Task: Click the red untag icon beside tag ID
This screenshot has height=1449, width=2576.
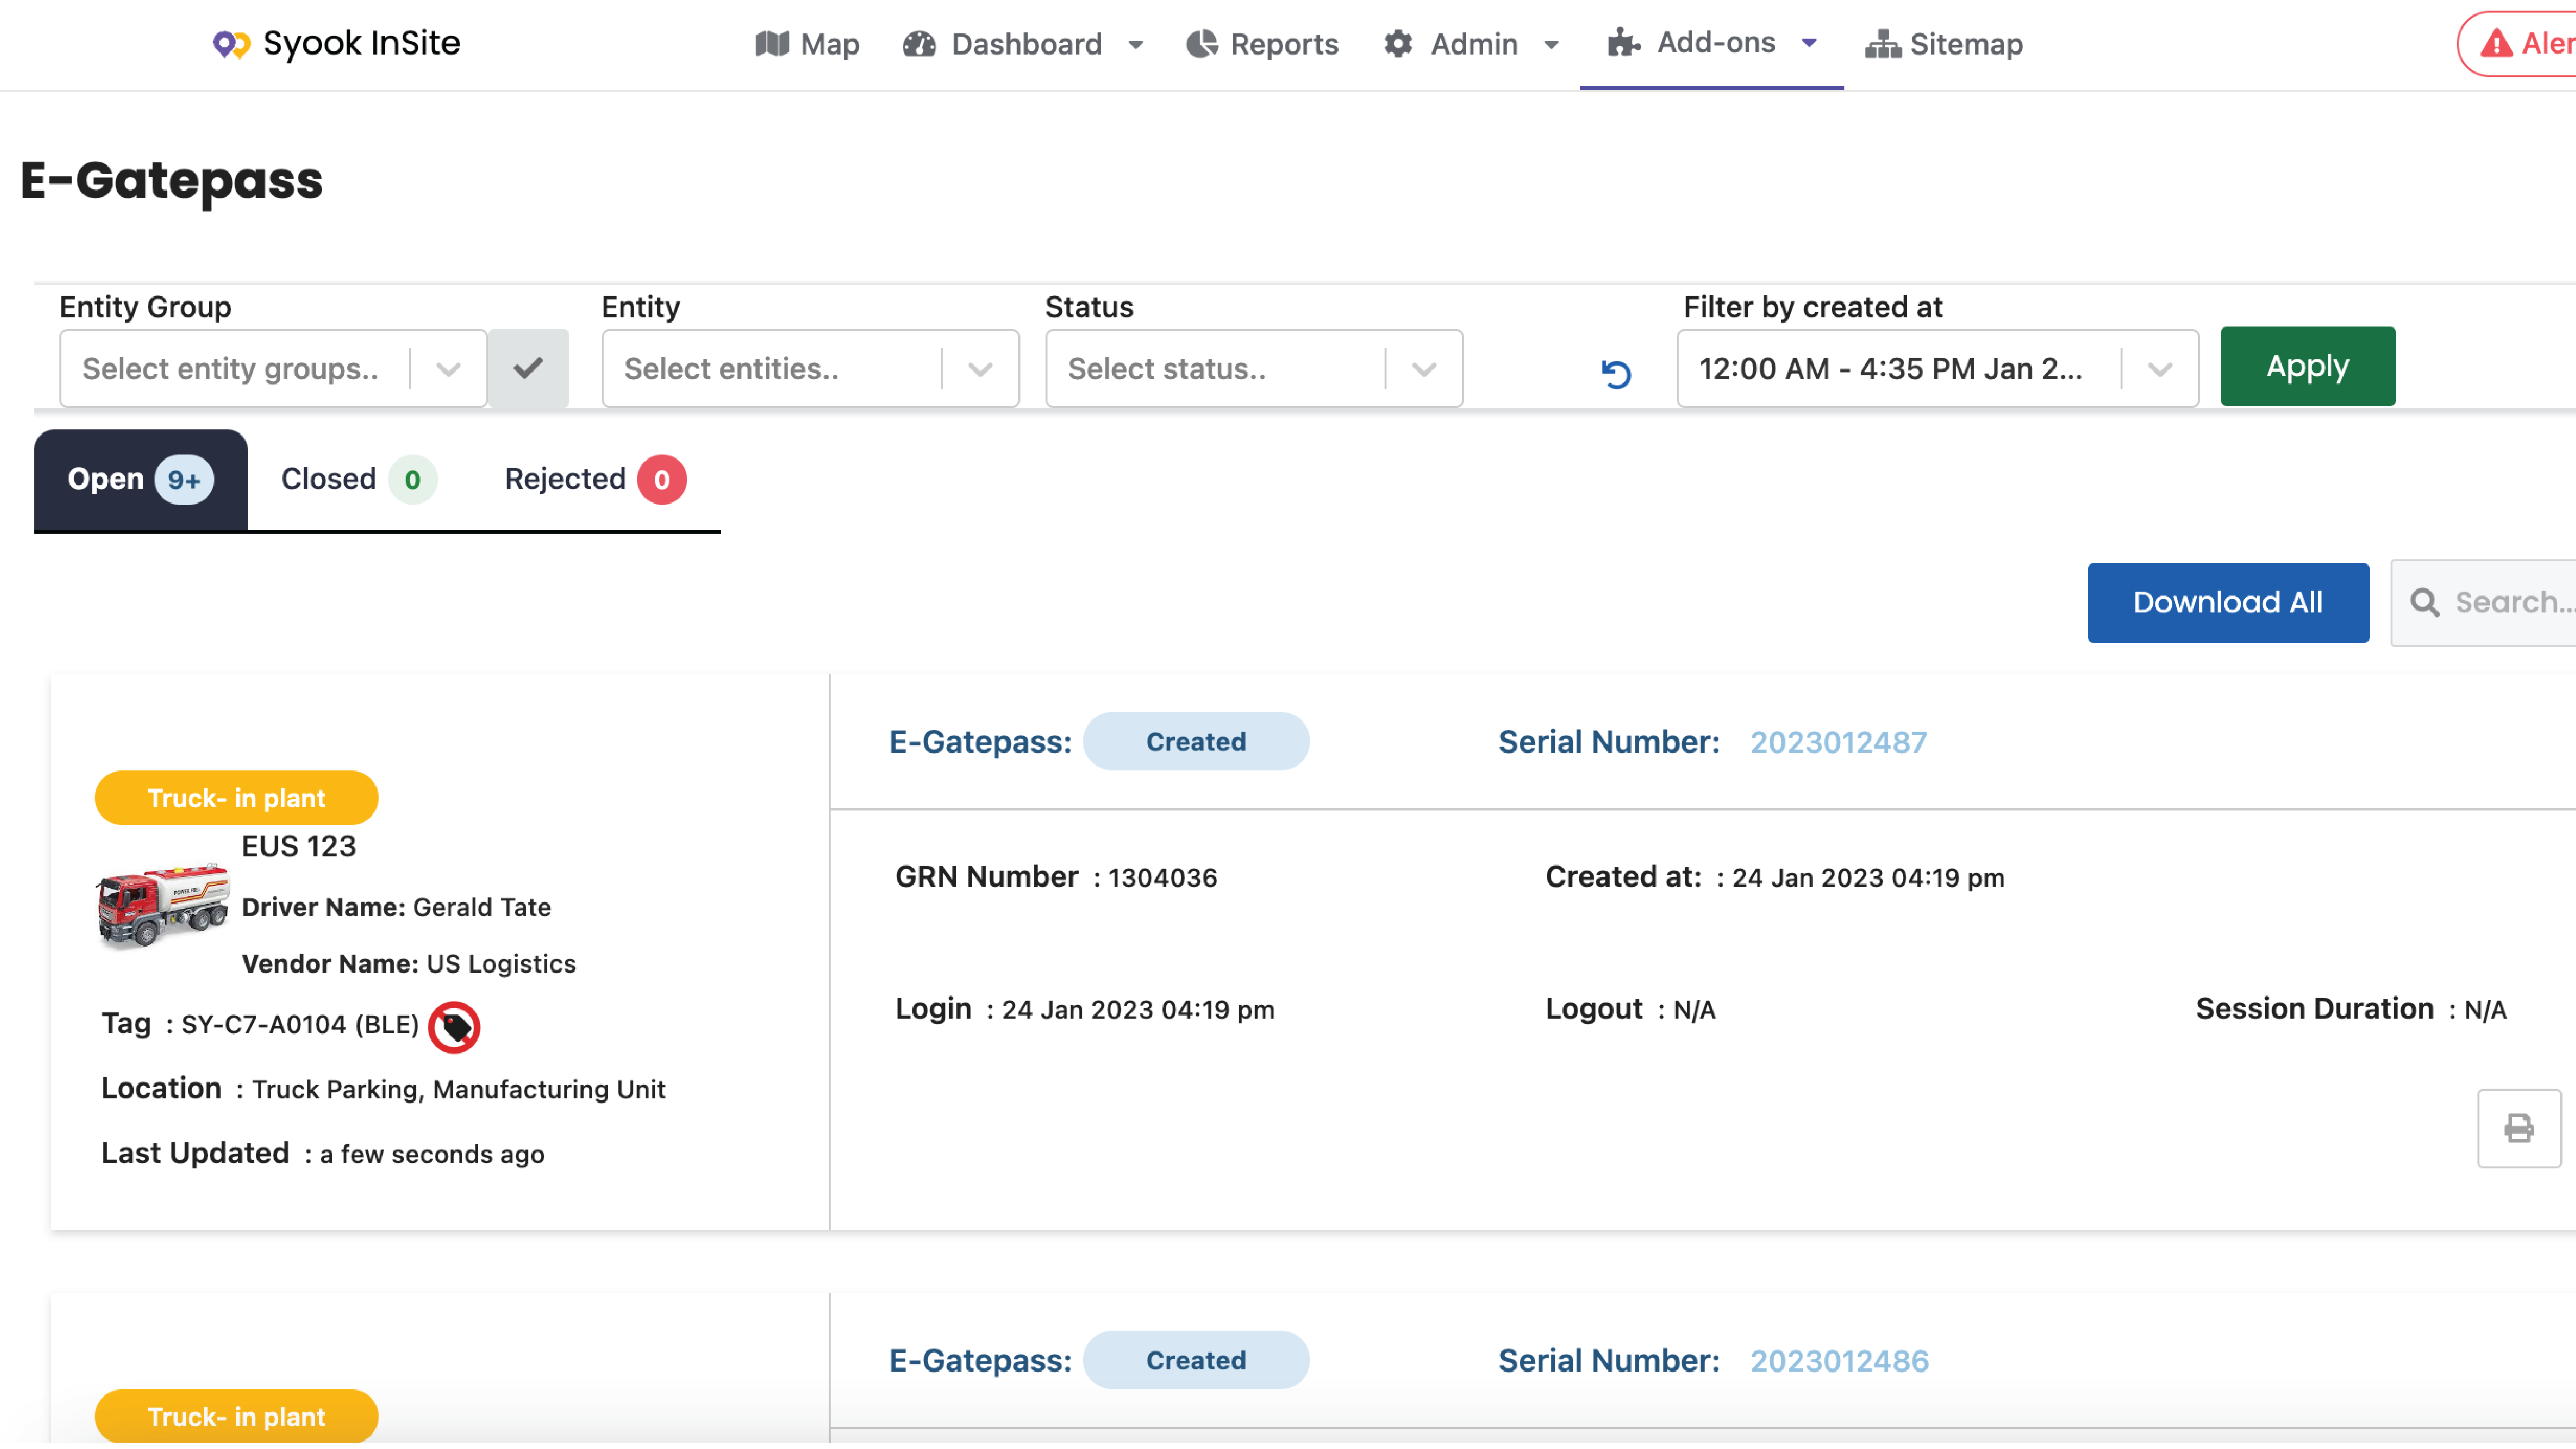Action: [x=454, y=1026]
